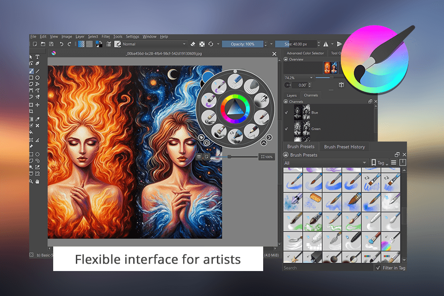444x296 pixels.
Task: Select the Rectangular Selection tool
Action: click(x=31, y=154)
